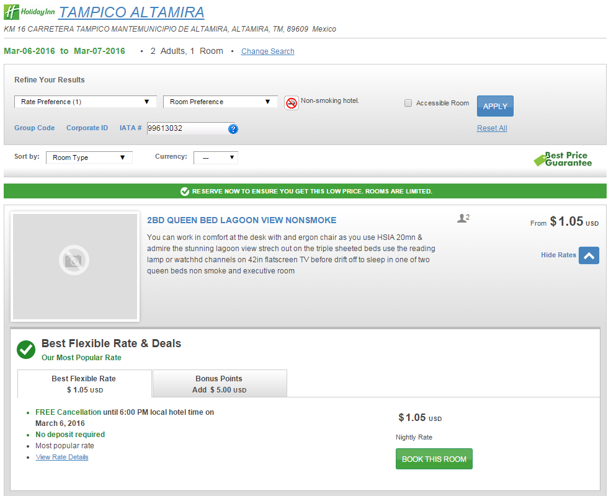Switch to the Bonus Points tab
Viewport: 611px width, 496px height.
click(x=220, y=384)
